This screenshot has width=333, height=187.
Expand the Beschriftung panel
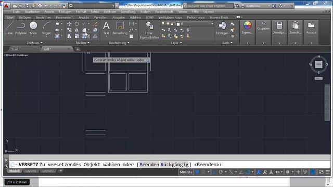[x=119, y=43]
